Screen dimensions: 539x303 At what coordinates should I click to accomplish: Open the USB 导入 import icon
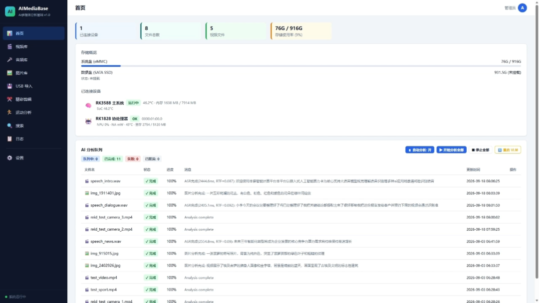[x=9, y=86]
